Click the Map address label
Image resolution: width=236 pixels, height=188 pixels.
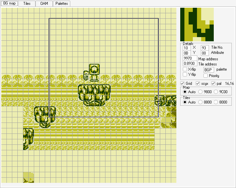[208, 59]
